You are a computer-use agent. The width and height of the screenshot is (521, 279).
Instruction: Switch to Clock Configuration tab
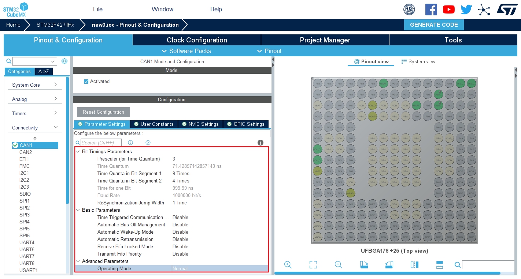(x=197, y=40)
